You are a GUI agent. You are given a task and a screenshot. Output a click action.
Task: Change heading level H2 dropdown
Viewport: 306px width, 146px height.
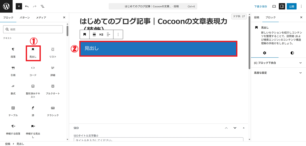(x=101, y=34)
